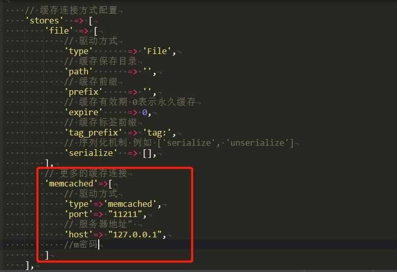
Task: Click the comment 缓存前缀
Action: pos(91,81)
